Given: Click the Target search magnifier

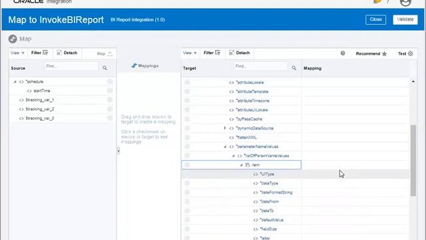Looking at the screenshot, I should tap(294, 68).
